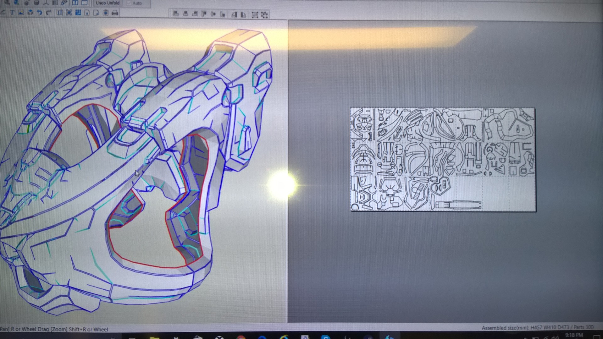
Task: Click the cylinder icon in top toolbar
Action: pos(36,3)
